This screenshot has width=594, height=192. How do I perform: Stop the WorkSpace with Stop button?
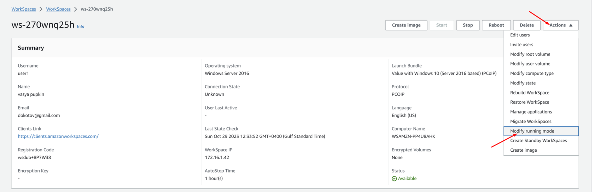[x=468, y=25]
